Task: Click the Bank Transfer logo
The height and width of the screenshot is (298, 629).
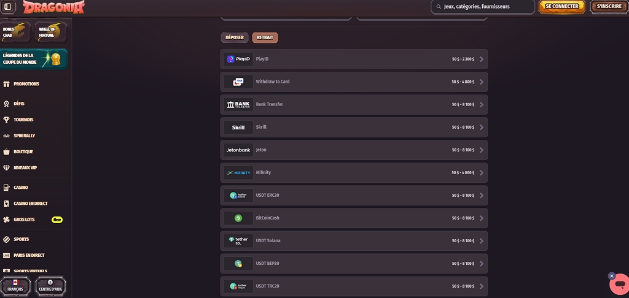Action: pos(238,104)
